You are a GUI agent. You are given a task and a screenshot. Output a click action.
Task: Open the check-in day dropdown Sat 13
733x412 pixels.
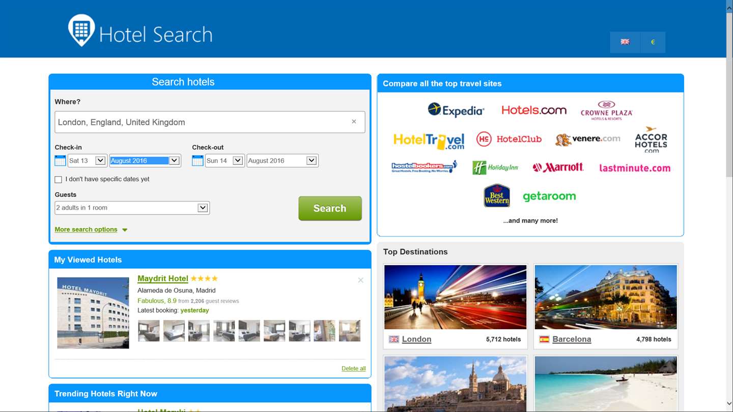87,161
